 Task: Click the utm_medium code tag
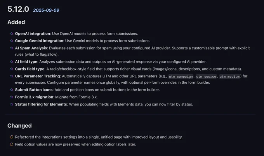click(x=229, y=76)
